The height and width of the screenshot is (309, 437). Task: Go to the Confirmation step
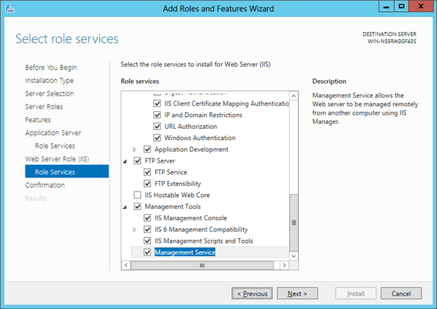coord(45,185)
